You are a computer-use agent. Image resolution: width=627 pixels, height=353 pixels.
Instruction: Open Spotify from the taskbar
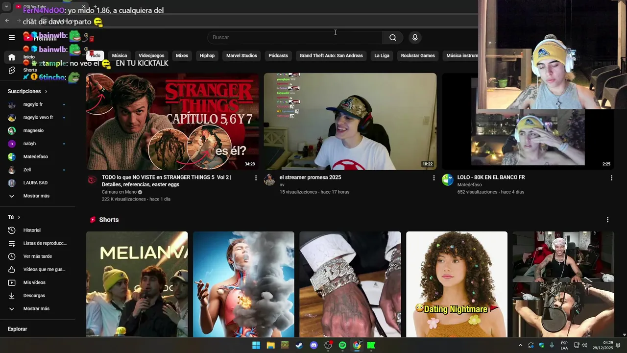(342, 345)
